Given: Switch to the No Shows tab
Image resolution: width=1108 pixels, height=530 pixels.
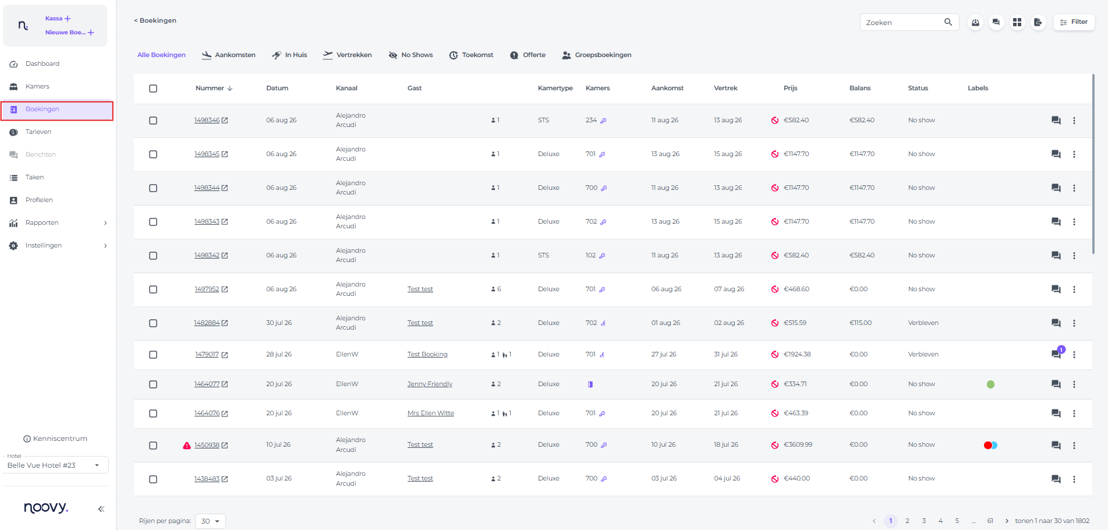Looking at the screenshot, I should [411, 55].
